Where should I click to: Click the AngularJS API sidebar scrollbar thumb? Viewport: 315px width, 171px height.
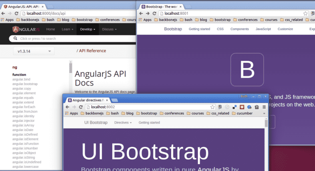[x=71, y=68]
